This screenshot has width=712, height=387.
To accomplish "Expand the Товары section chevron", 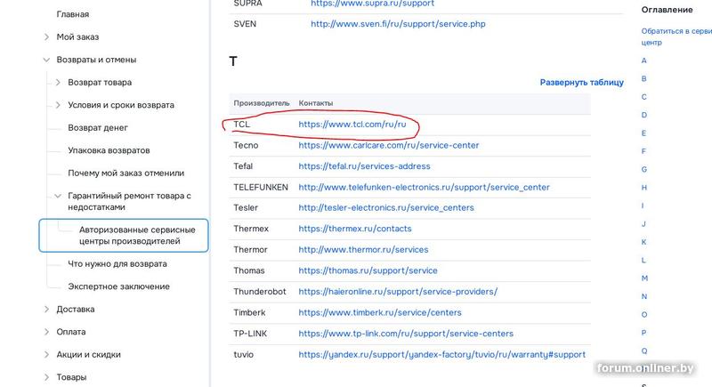I will (46, 377).
